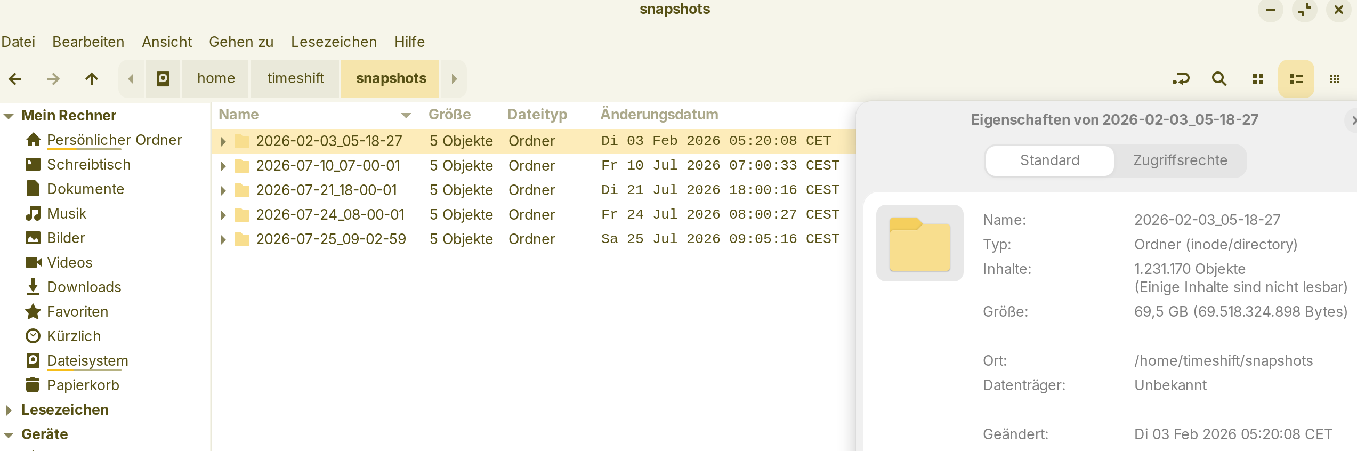
Task: Click date Fr 10 Jul 2026 07:00:33 CEST
Action: [x=720, y=166]
